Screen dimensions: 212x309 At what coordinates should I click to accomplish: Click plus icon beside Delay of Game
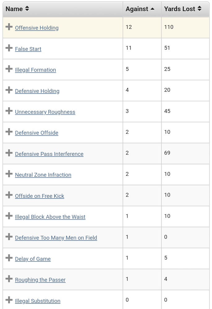pyautogui.click(x=9, y=258)
